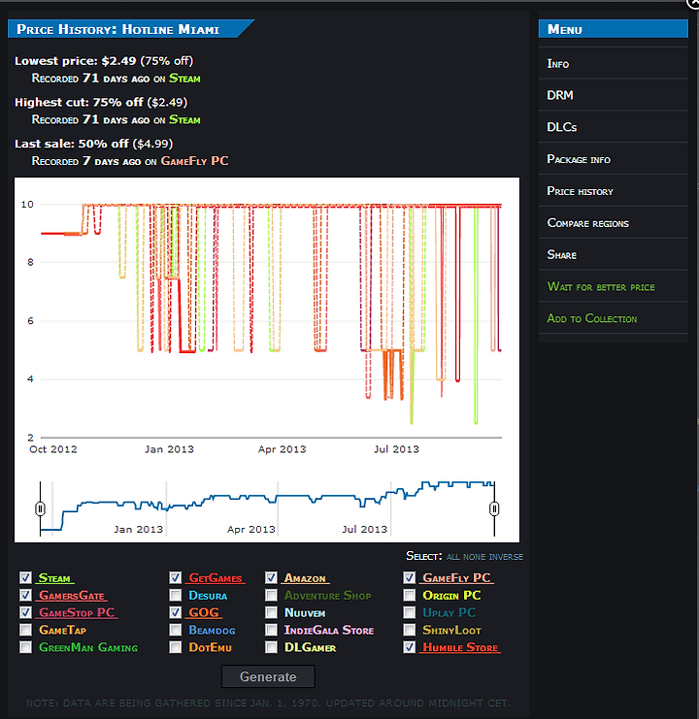
Task: Click Steam link under Highest cut
Action: coord(184,119)
